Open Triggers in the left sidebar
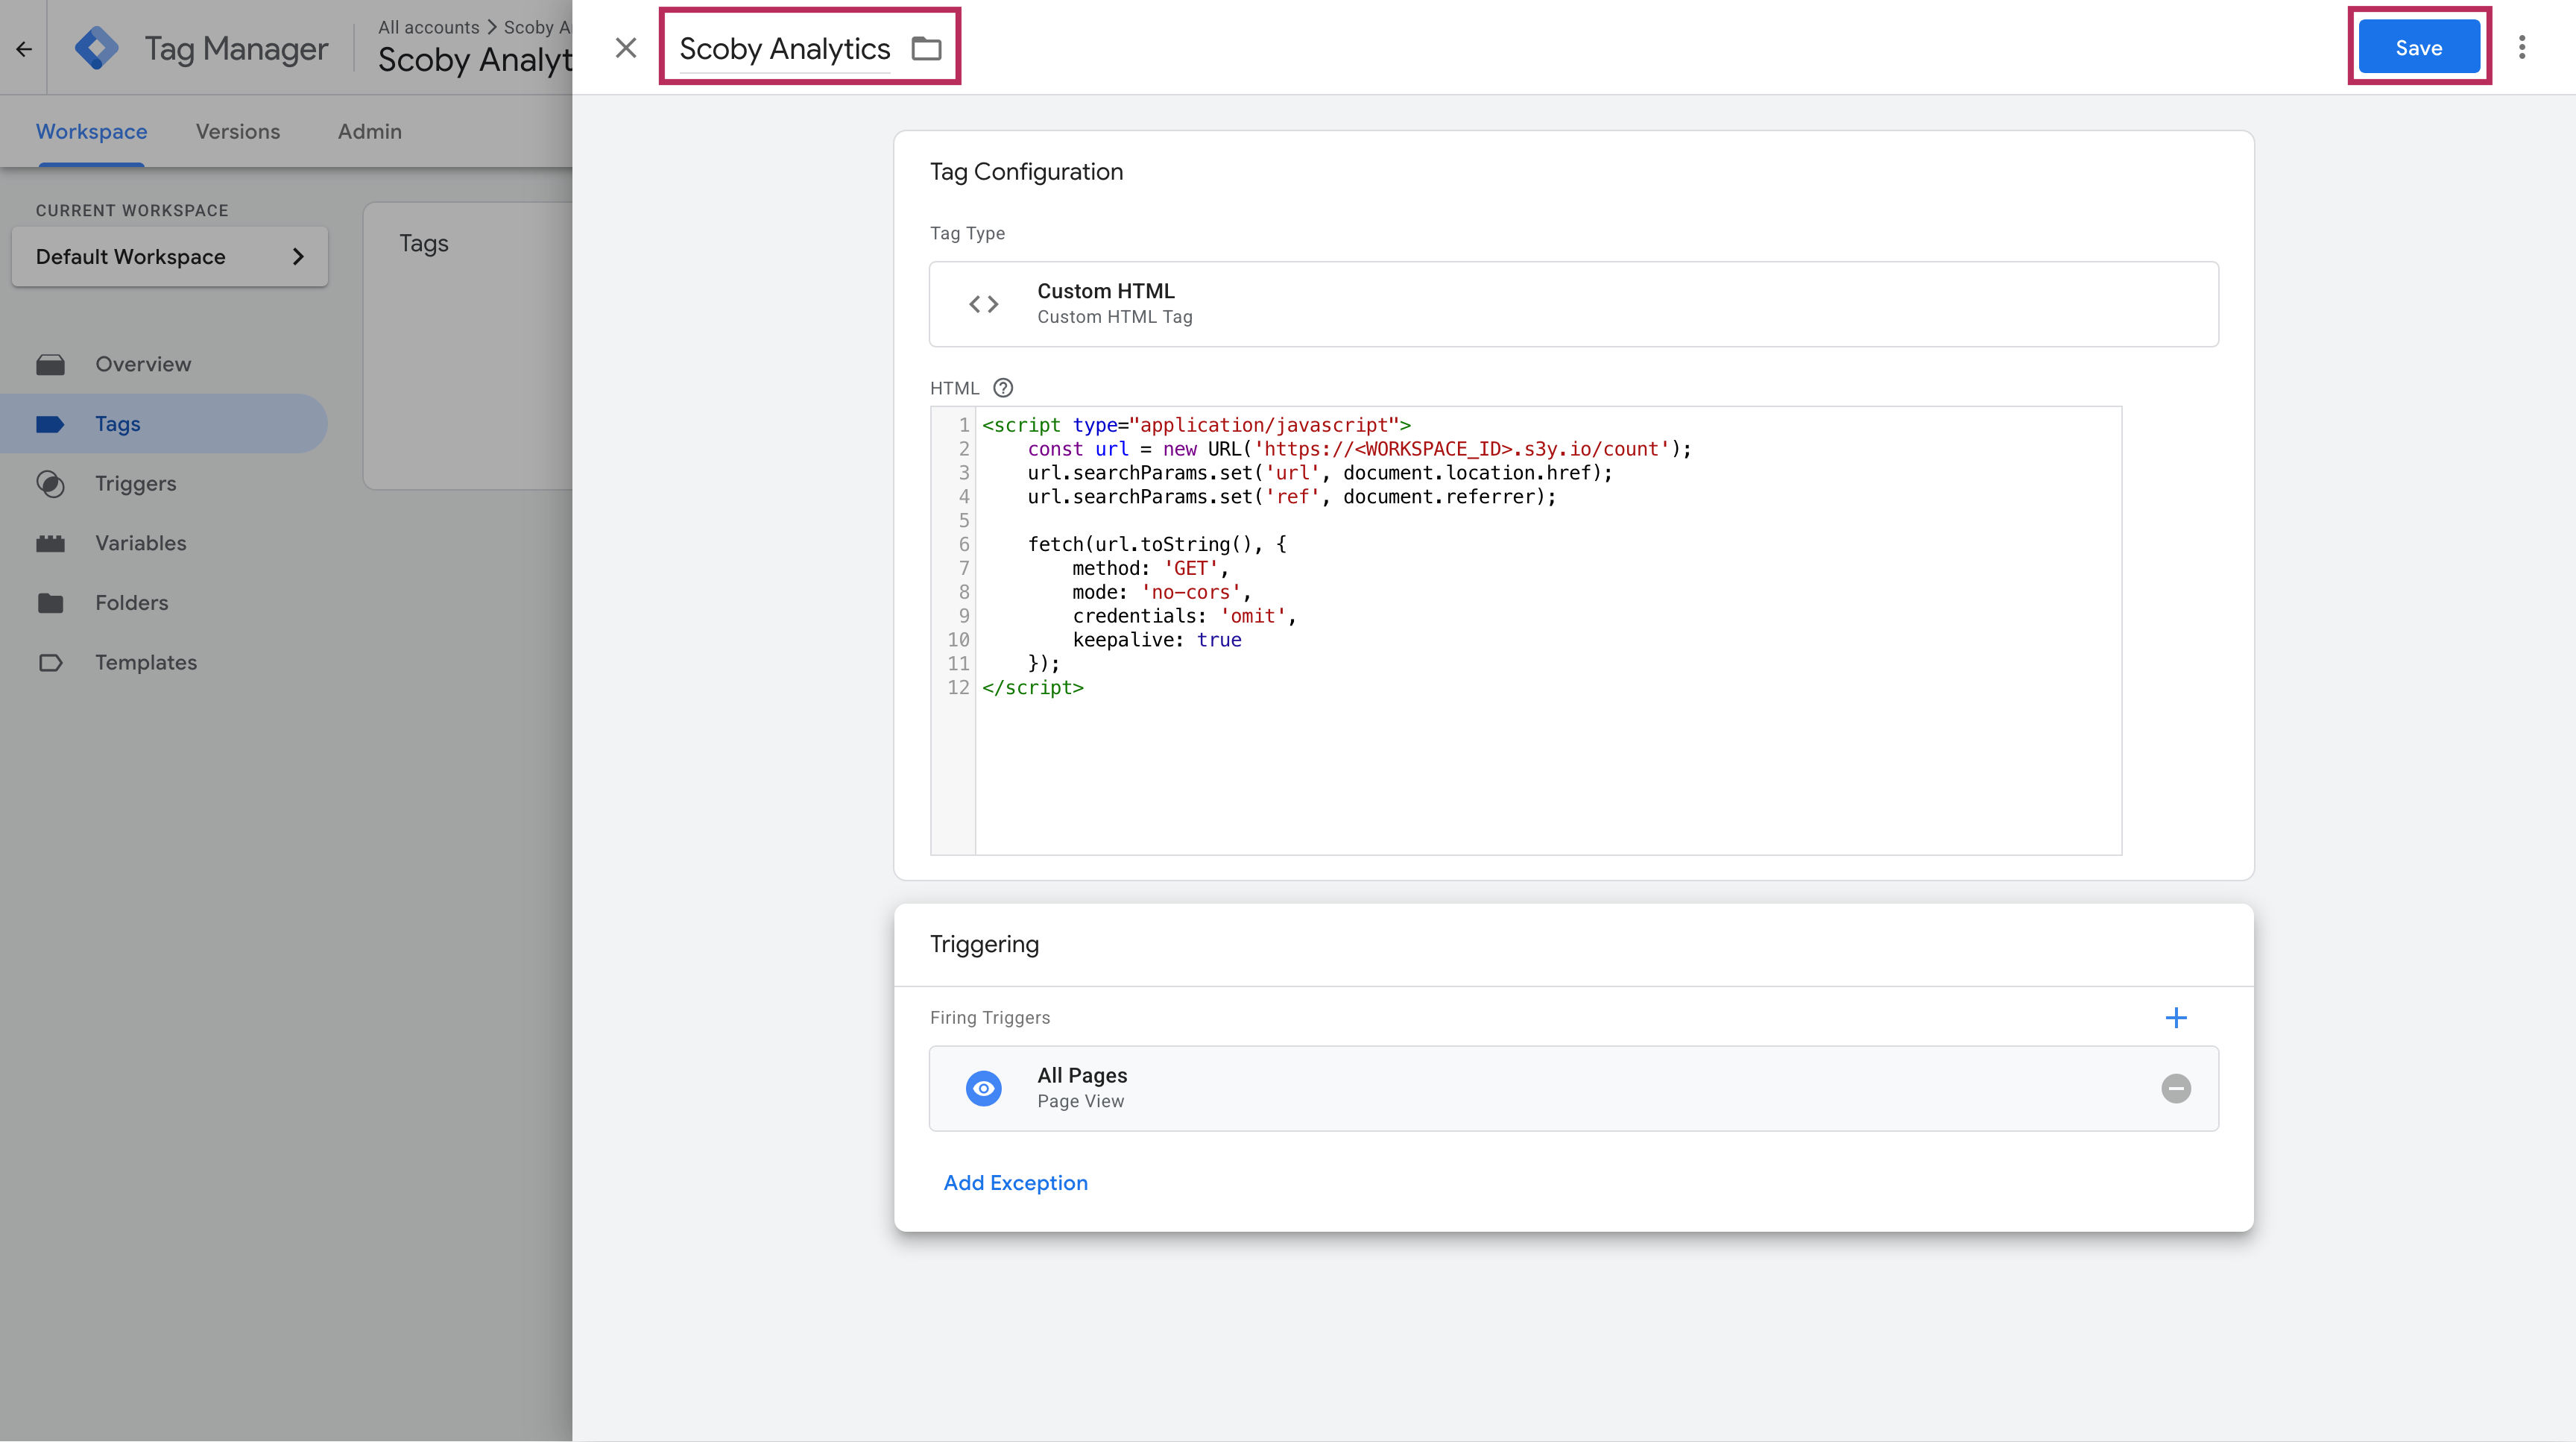The image size is (2576, 1442). [x=135, y=484]
